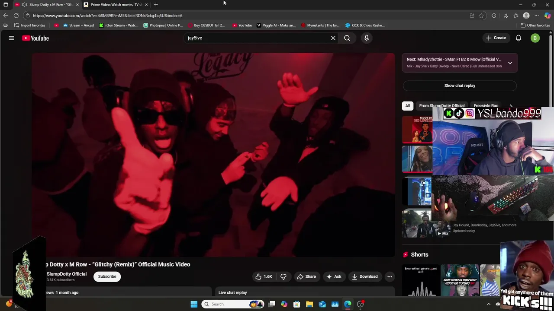Like the video
The image size is (554, 311).
[264, 276]
